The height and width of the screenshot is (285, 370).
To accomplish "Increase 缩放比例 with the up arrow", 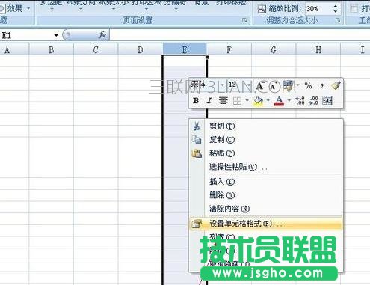I will coord(336,6).
